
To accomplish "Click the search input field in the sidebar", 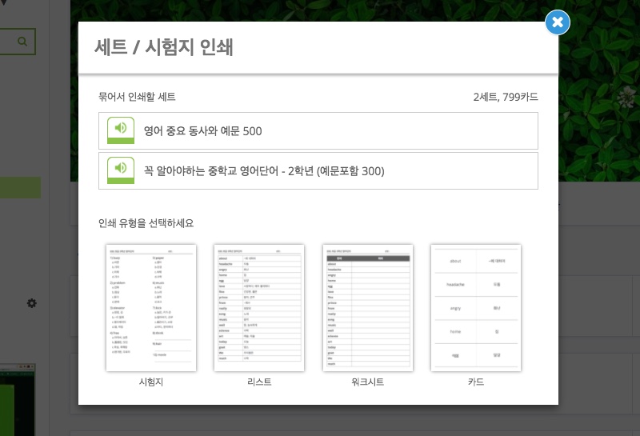I will tap(6, 41).
